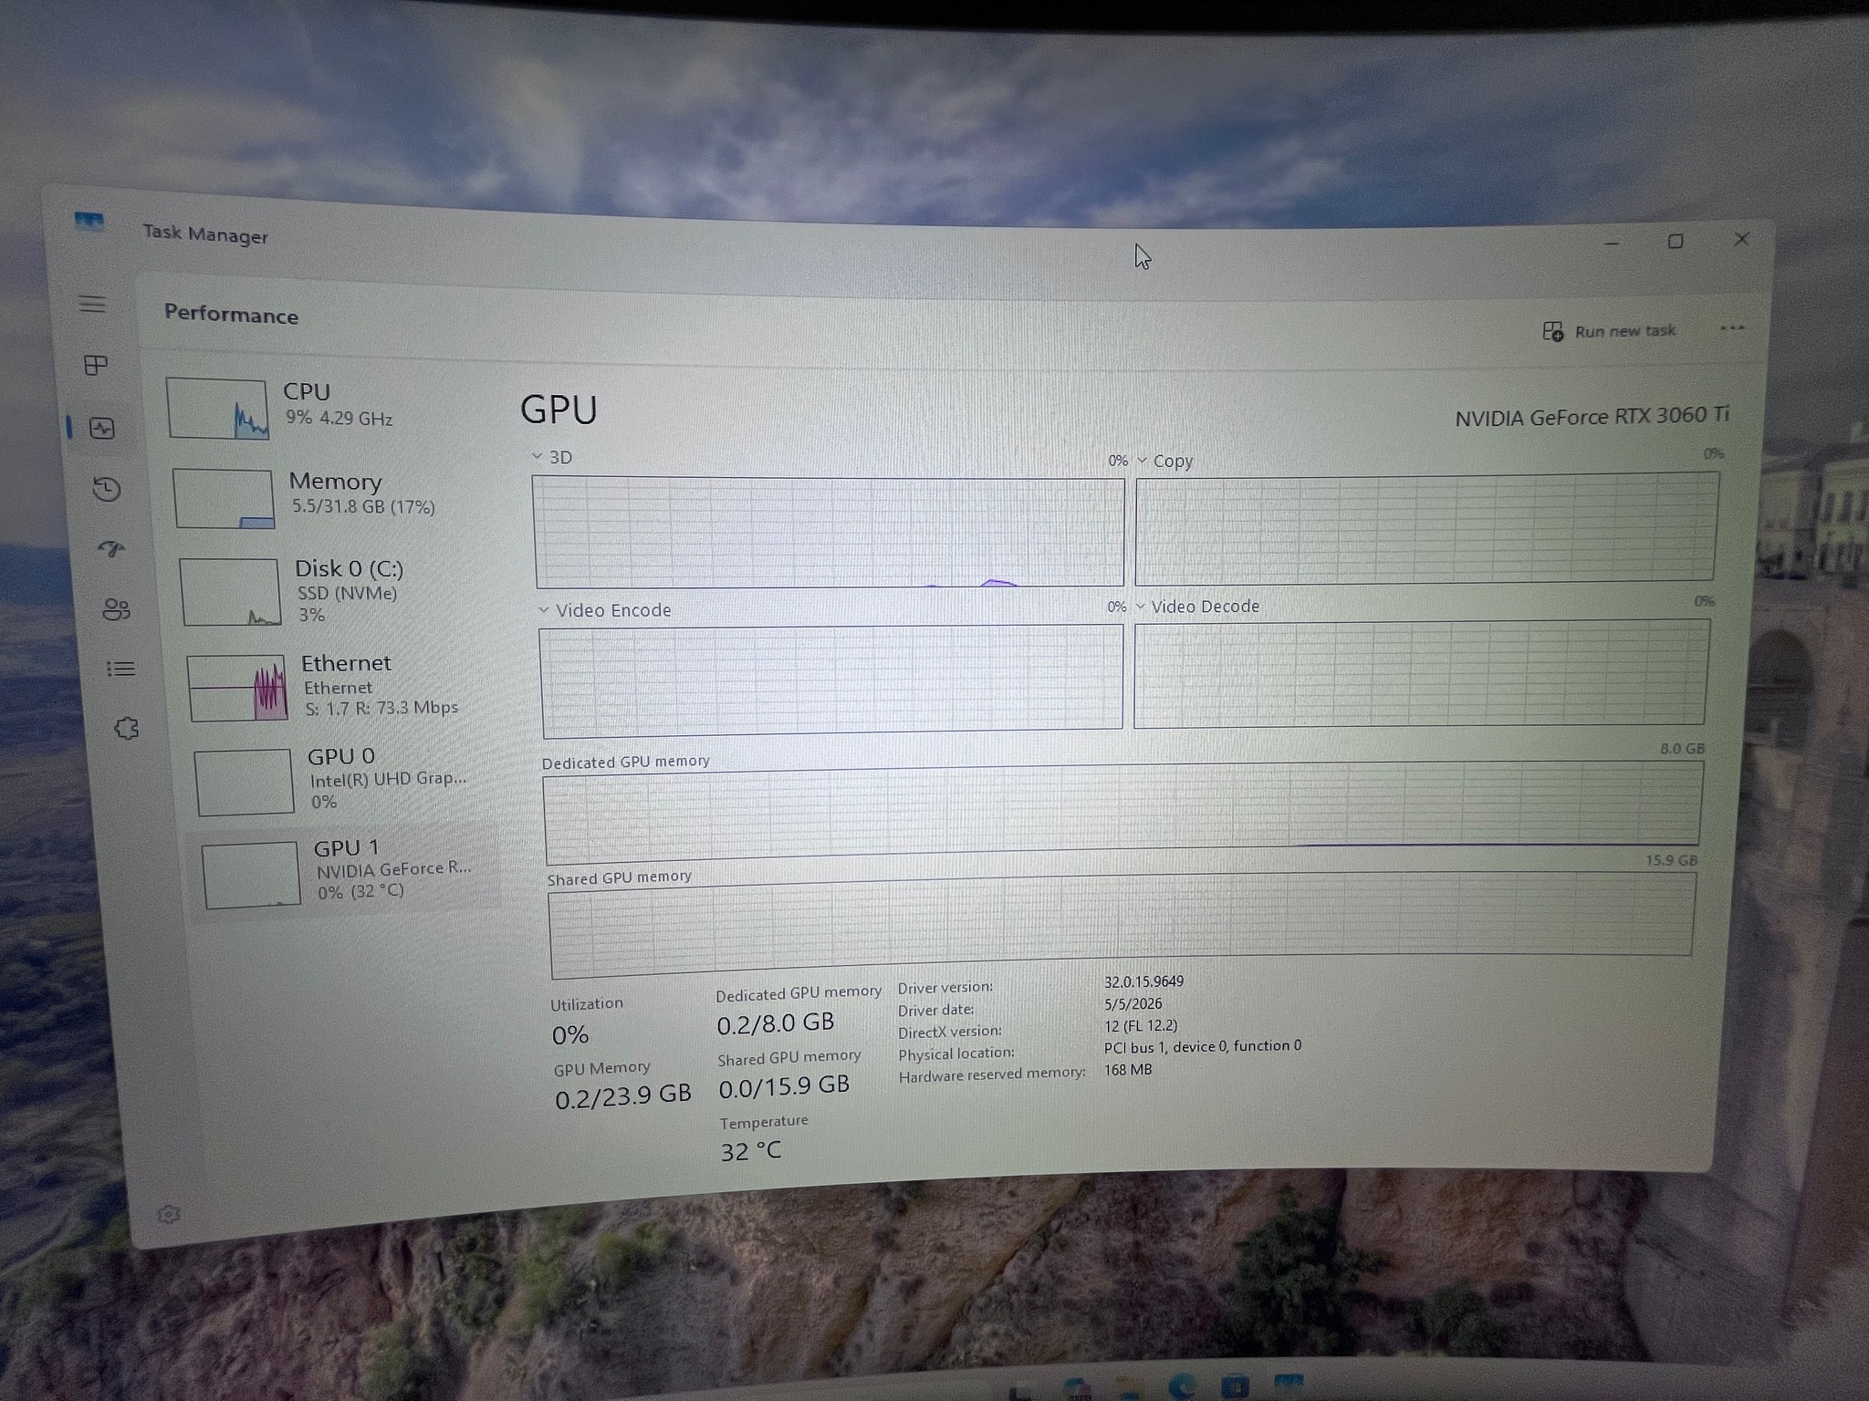The image size is (1869, 1401).
Task: Open the Video Decode graph dropdown
Action: (1197, 607)
